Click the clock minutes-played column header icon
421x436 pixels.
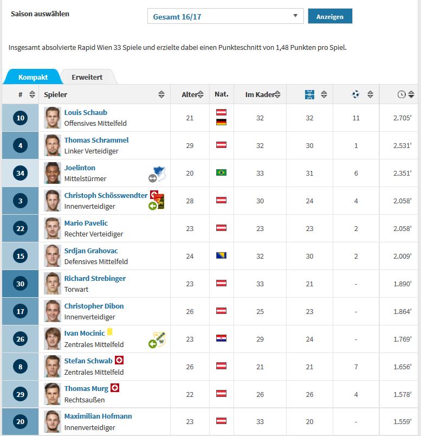click(x=401, y=94)
